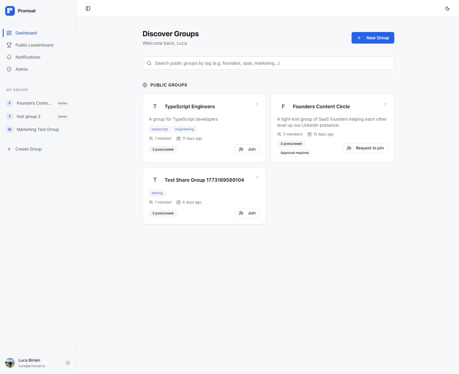The width and height of the screenshot is (459, 374).
Task: Join Test Share Group 1773189569104
Action: tap(247, 213)
